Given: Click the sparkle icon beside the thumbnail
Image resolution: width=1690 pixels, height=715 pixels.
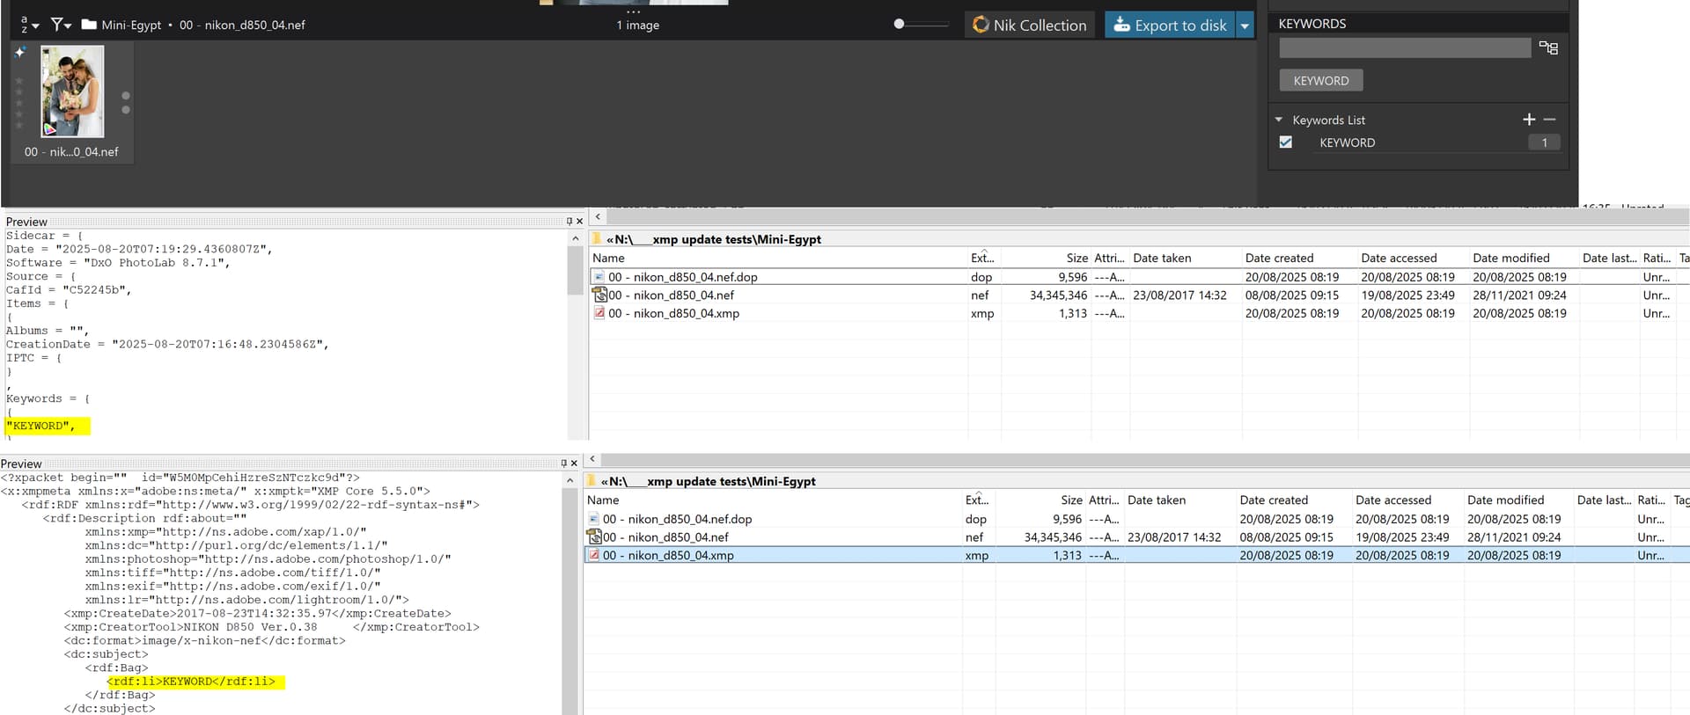Looking at the screenshot, I should 19,53.
